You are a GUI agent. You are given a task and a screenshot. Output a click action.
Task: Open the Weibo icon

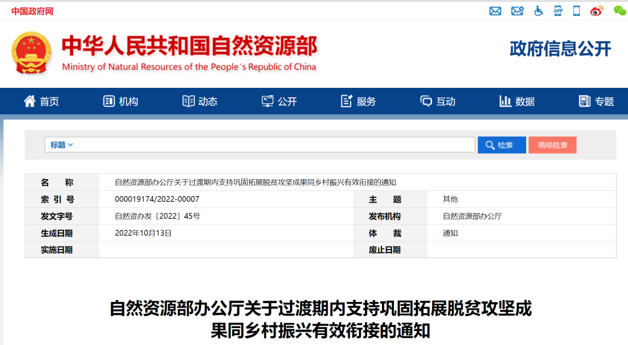[597, 11]
